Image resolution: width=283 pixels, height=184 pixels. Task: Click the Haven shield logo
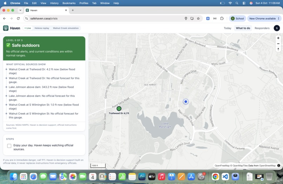click(x=6, y=28)
